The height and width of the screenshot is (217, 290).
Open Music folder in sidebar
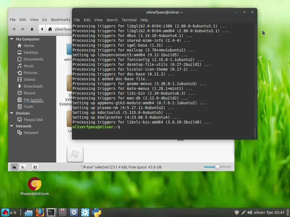point(29,66)
